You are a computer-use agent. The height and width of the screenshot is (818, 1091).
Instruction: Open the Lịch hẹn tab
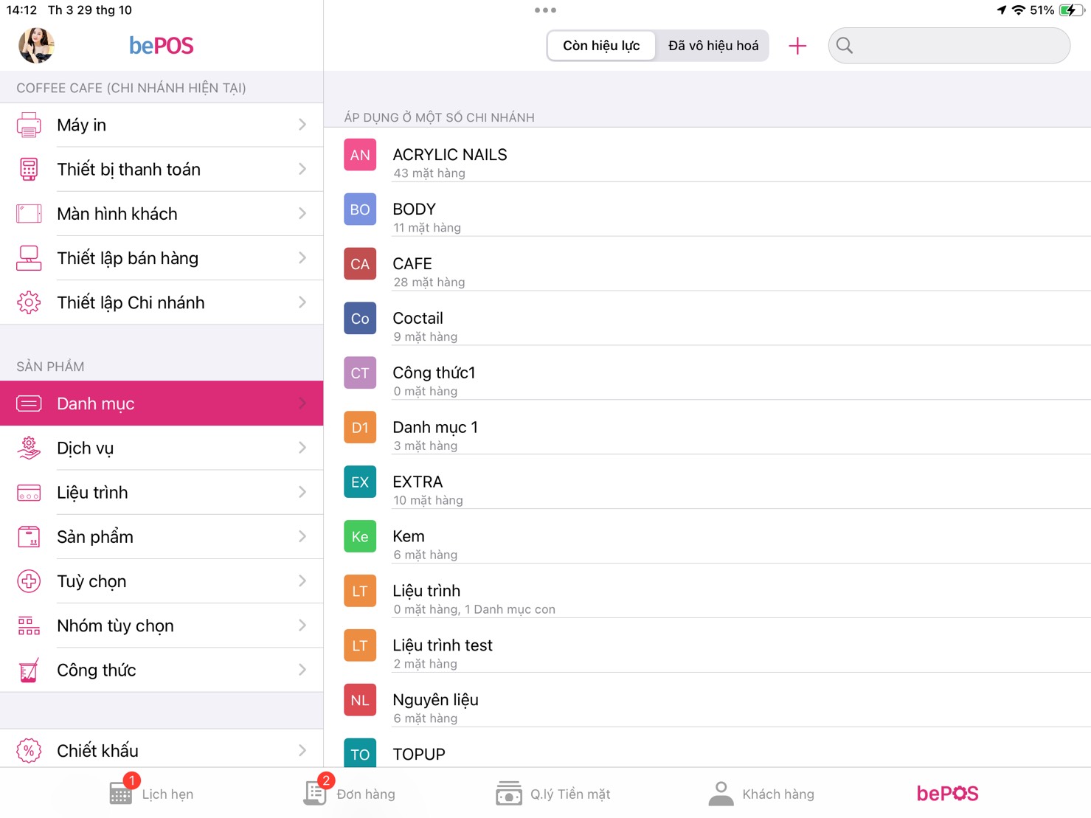[151, 793]
